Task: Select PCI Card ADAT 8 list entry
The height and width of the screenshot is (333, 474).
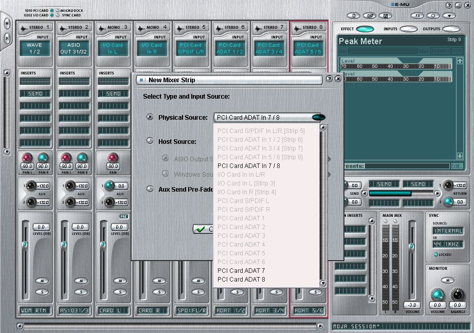Action: pos(241,279)
